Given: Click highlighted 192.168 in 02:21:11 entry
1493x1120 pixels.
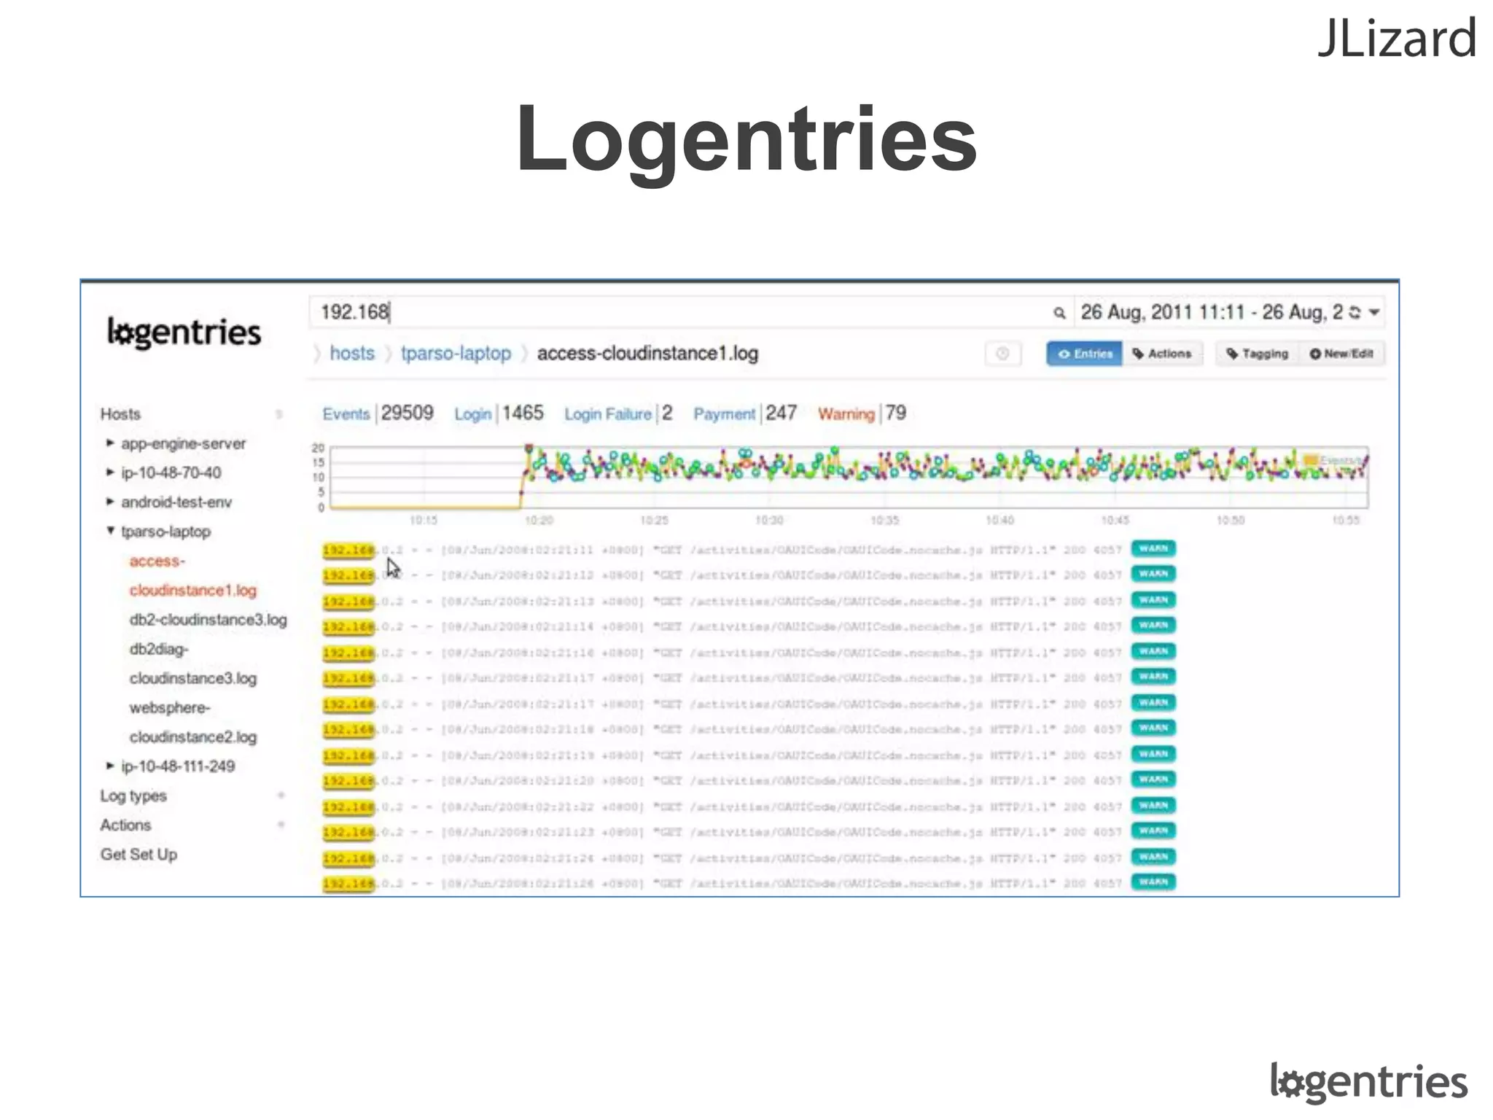Looking at the screenshot, I should click(x=348, y=550).
